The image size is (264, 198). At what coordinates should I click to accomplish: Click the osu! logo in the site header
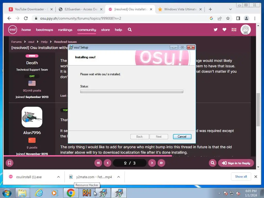click(x=13, y=30)
